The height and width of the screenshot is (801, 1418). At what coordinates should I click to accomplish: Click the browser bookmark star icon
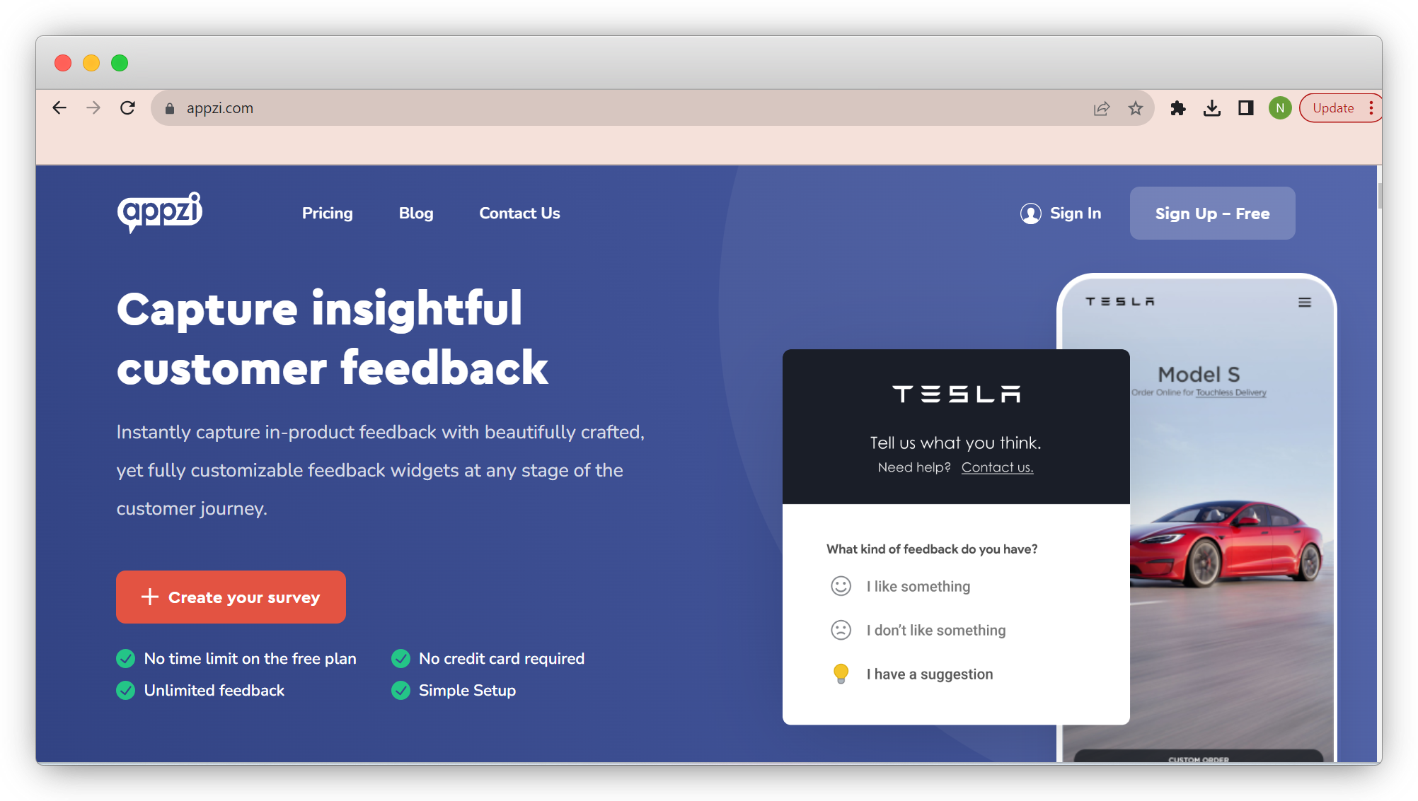[x=1136, y=107]
